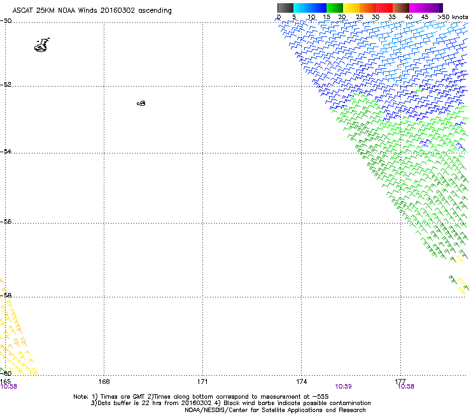Select the '-60' latitude axis label
The image size is (471, 414).
6,373
